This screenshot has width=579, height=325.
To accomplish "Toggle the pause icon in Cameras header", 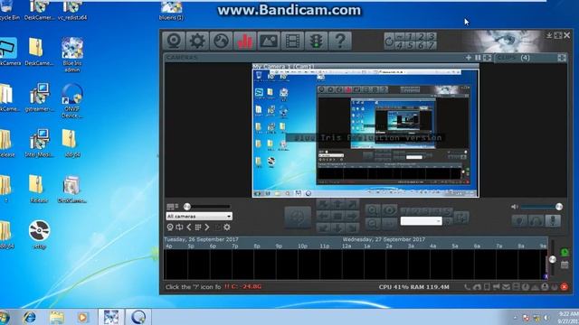I will (x=478, y=58).
